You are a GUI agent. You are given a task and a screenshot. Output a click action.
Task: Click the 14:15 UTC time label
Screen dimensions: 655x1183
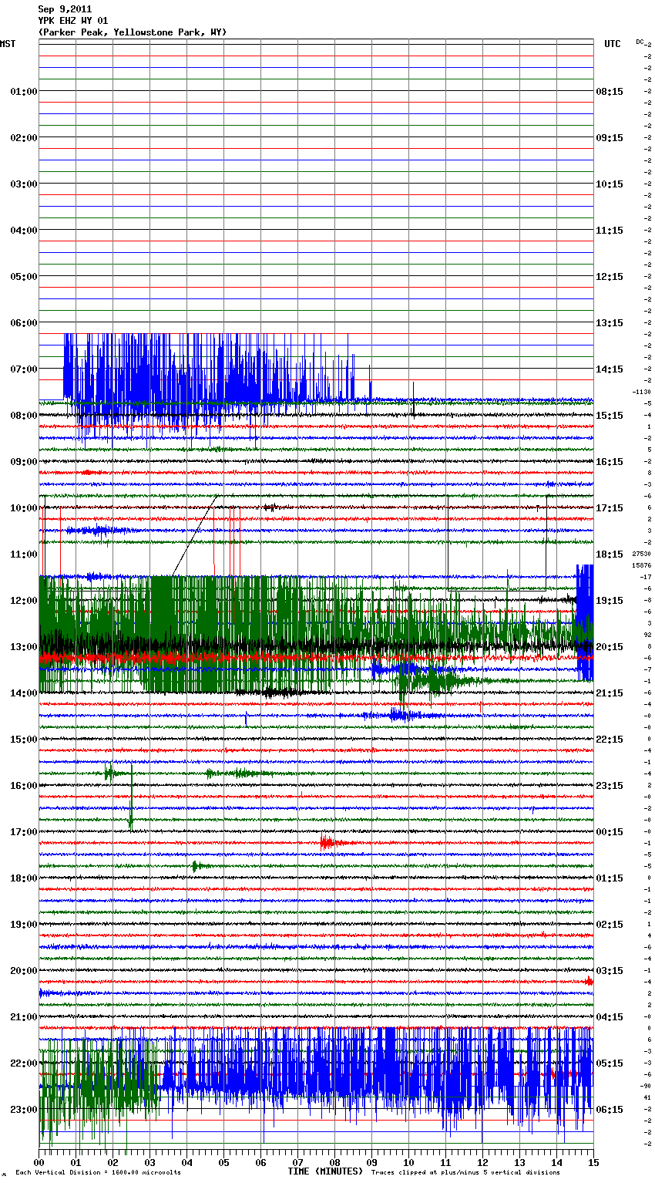610,369
